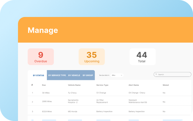Image resolution: width=193 pixels, height=121 pixels.
Task: Click the Sacramento Hospice -2 vehicle
Action: tap(73, 101)
